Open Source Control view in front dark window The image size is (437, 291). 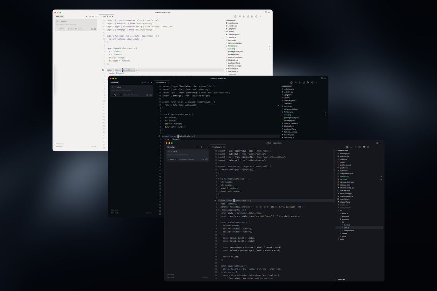[x=355, y=147]
